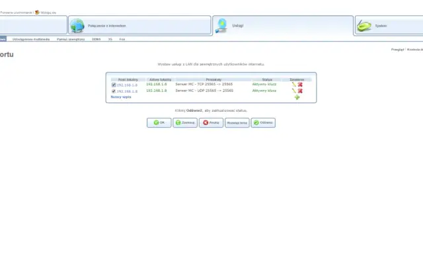Image resolution: width=423 pixels, height=254 pixels.
Task: Edit the TCP 25565 port forwarding entry
Action: point(294,84)
